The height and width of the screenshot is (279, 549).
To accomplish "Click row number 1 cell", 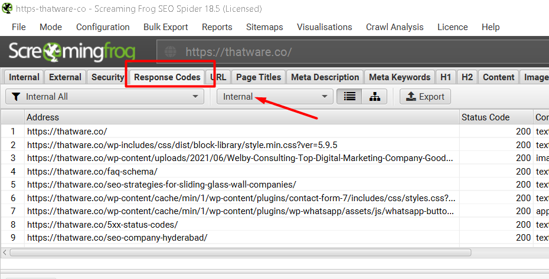I will pyautogui.click(x=13, y=132).
